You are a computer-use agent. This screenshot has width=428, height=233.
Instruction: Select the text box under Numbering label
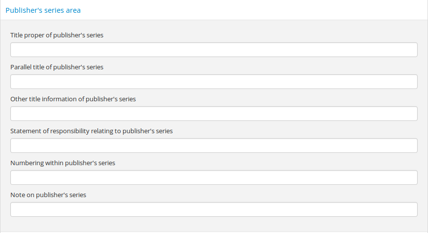(214, 177)
